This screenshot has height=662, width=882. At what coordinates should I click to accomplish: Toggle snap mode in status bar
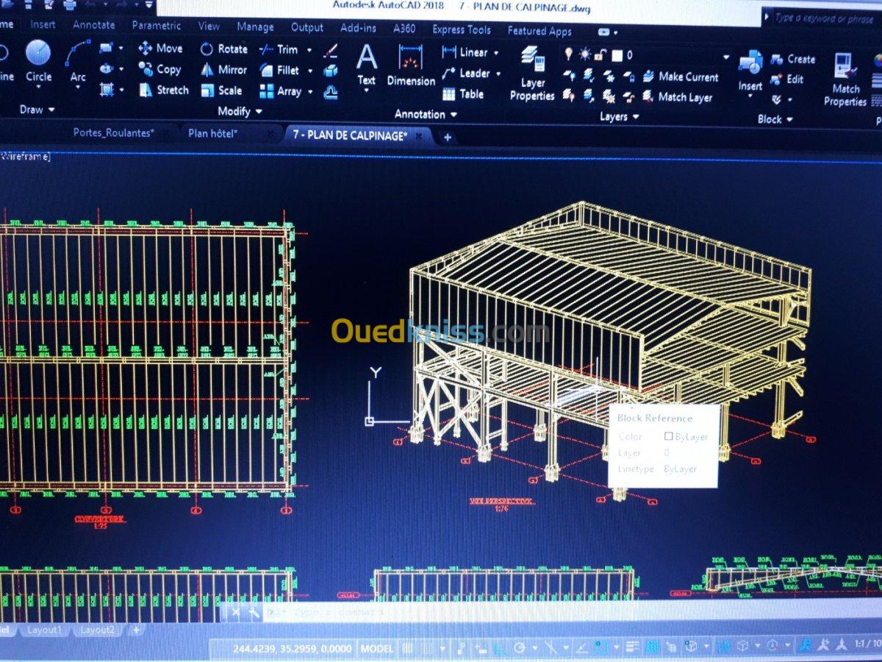coord(428,647)
